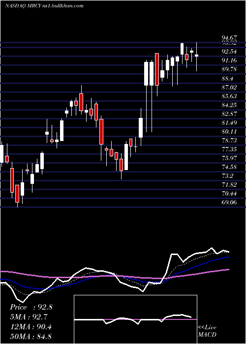This screenshot has width=246, height=344.
Task: Click the 12MA : 90.4 readout
Action: coord(31,327)
